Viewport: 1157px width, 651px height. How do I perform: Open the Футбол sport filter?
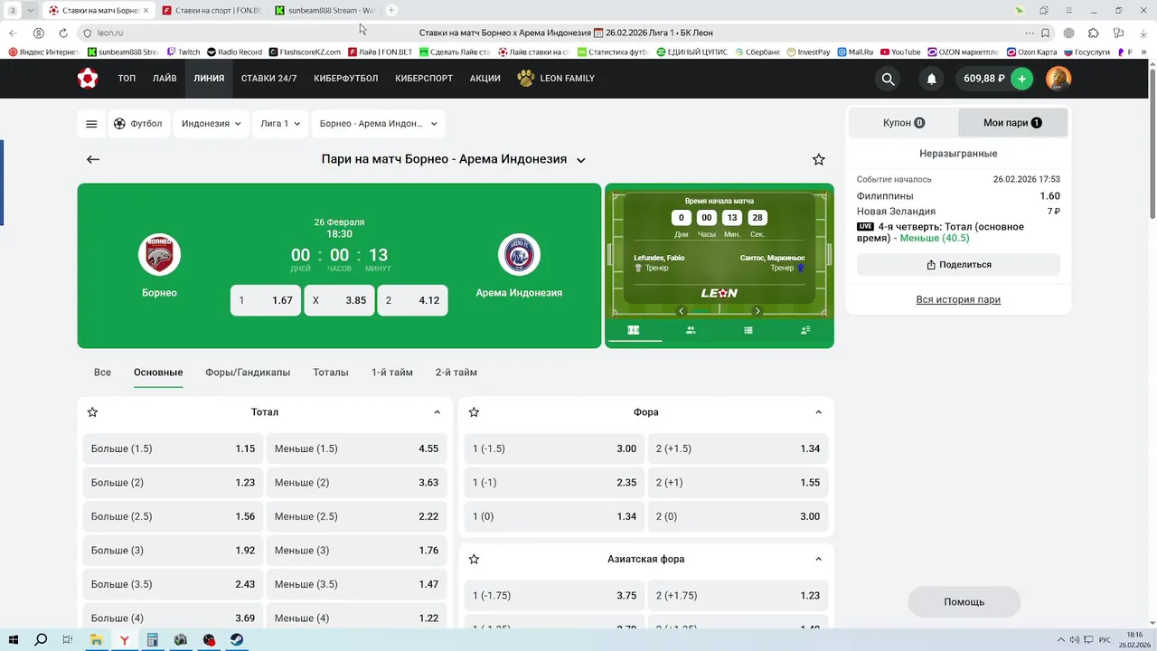coord(139,124)
